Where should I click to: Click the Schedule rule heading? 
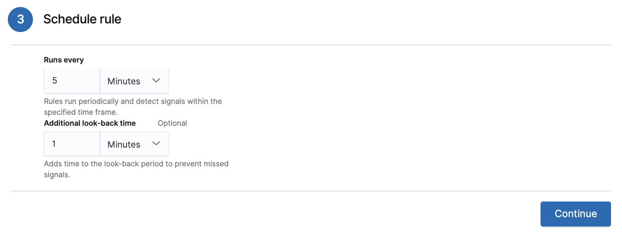(x=82, y=19)
